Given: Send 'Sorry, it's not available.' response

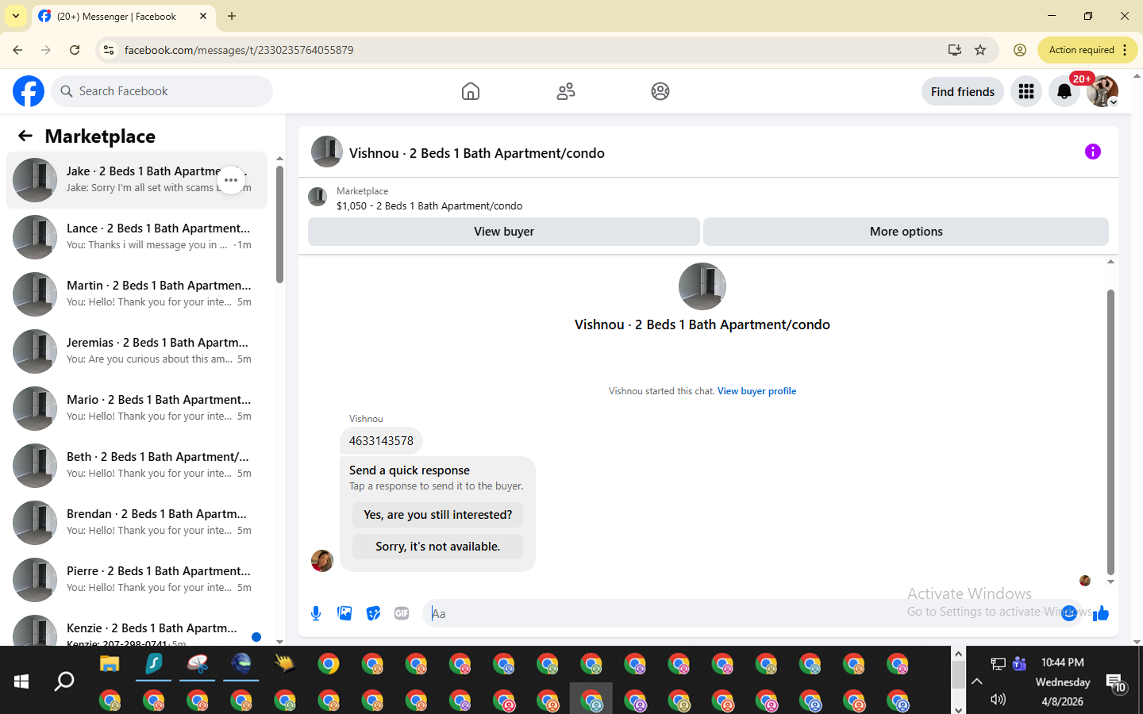Looking at the screenshot, I should point(437,547).
